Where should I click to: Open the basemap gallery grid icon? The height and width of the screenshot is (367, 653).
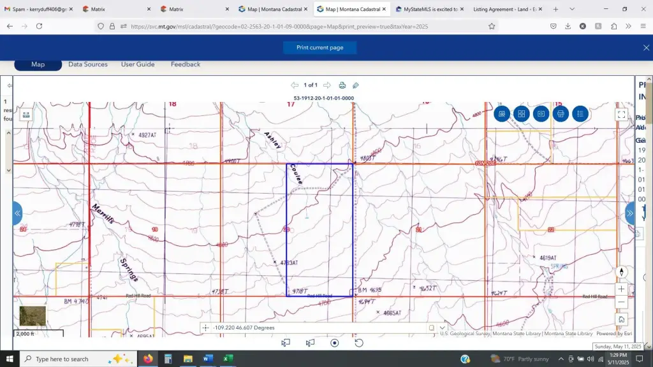pos(521,114)
